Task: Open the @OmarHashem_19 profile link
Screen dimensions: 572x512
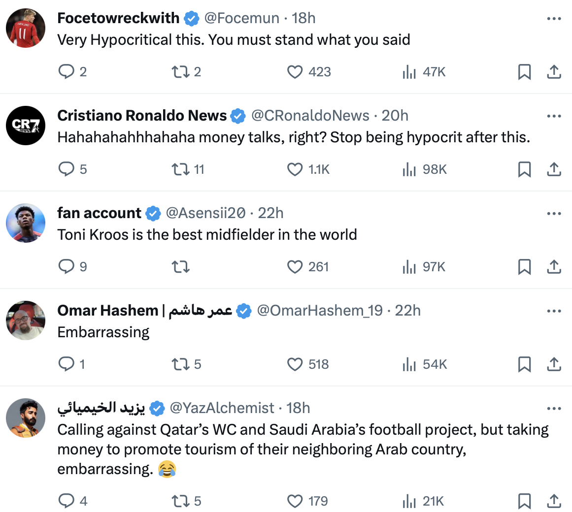Action: [319, 311]
